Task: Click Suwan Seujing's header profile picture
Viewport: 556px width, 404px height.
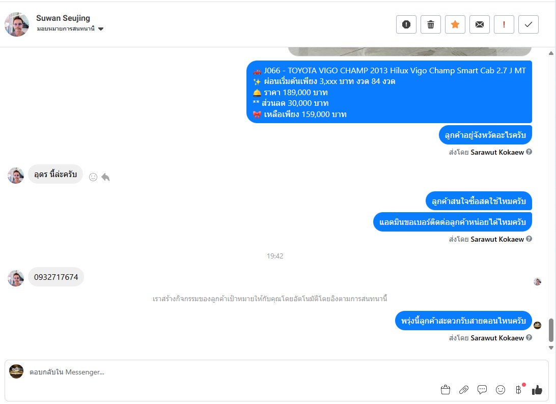Action: tap(17, 24)
